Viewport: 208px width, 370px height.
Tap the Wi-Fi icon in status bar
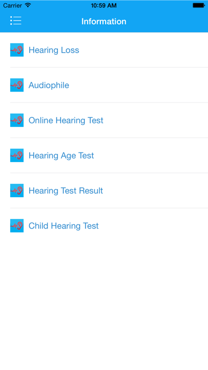(28, 5)
